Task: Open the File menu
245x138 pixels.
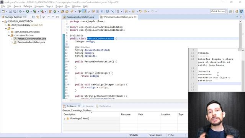Action: [3, 6]
